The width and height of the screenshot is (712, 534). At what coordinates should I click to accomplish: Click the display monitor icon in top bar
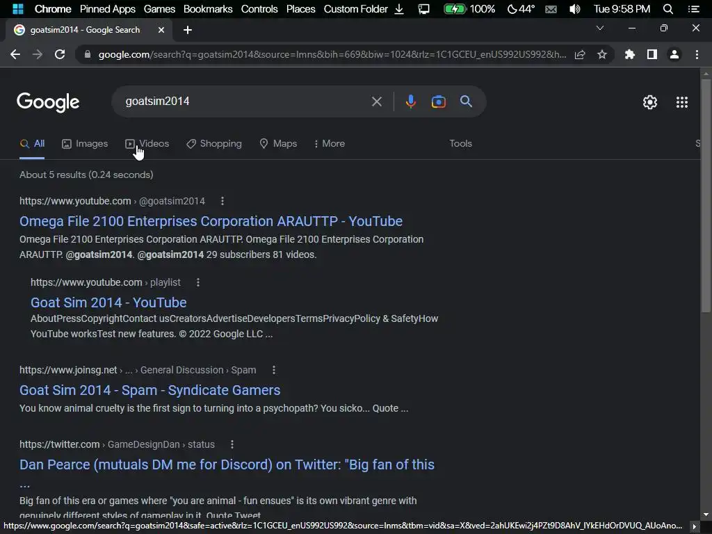(423, 8)
